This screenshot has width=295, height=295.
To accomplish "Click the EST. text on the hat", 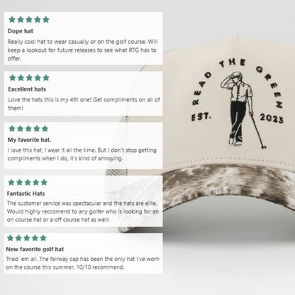I will 201,117.
